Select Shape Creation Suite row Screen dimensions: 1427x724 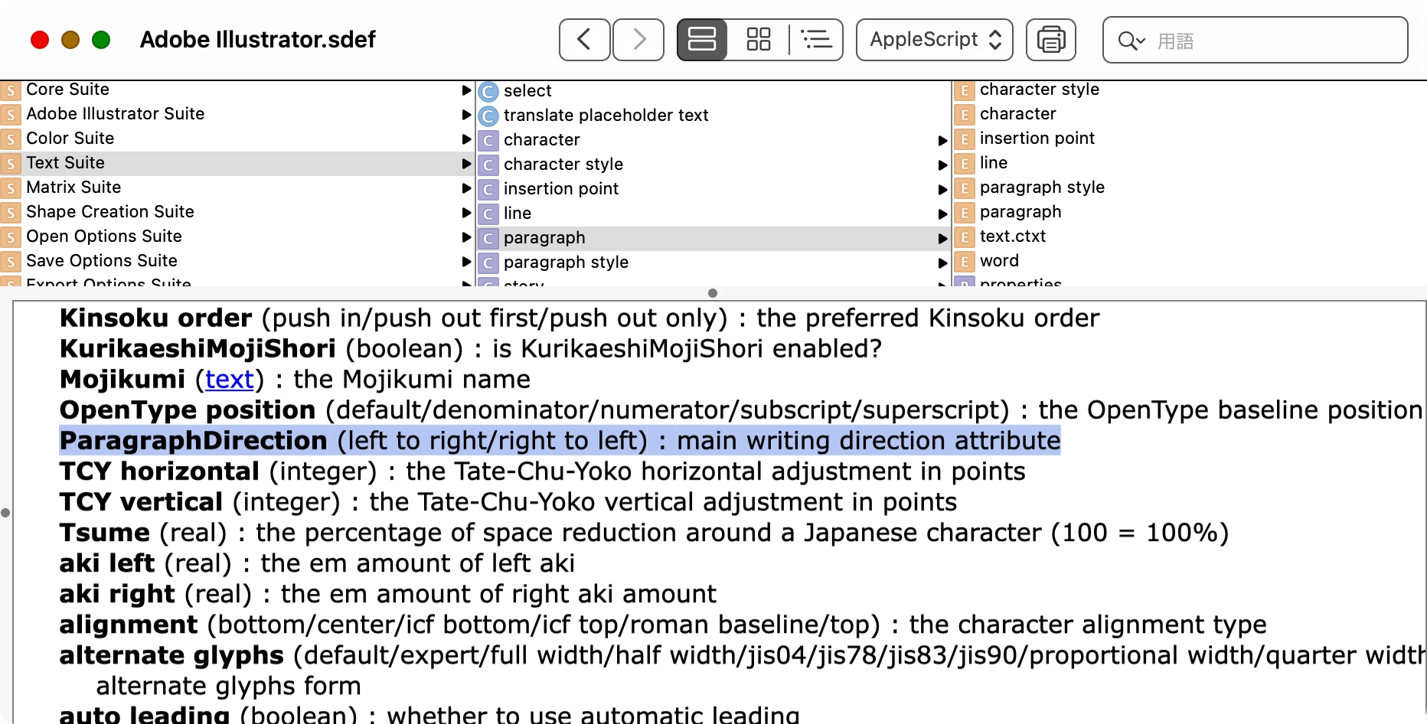pyautogui.click(x=237, y=212)
